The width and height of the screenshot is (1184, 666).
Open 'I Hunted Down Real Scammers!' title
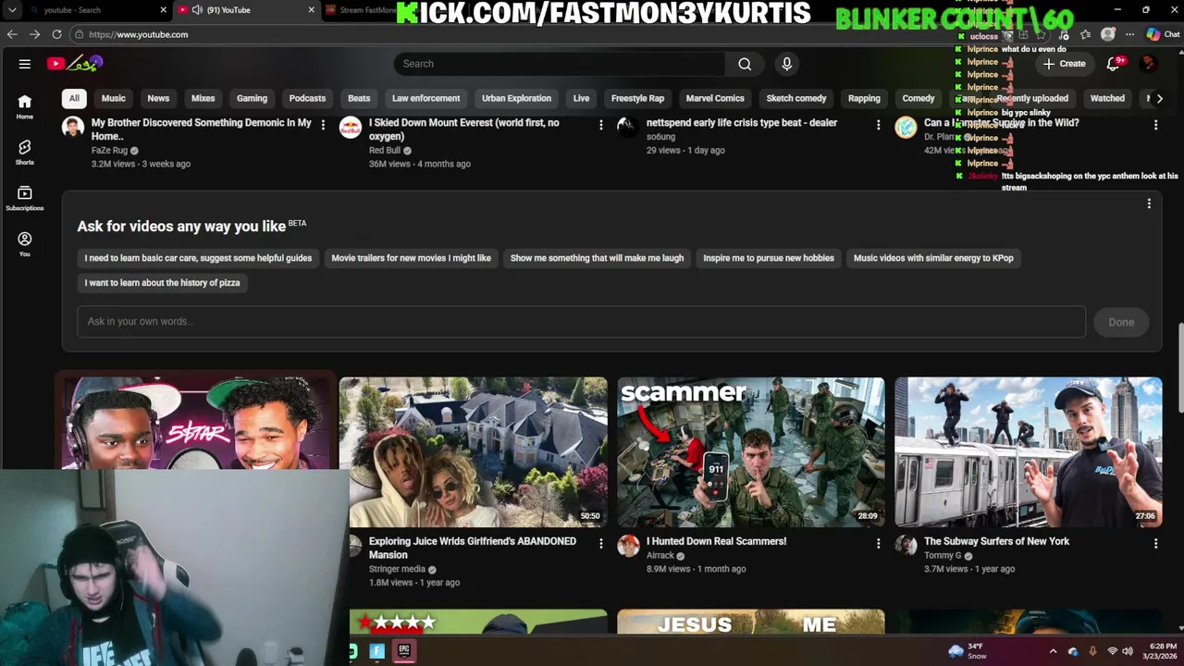click(x=716, y=541)
